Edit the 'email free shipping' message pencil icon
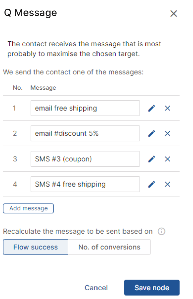Image resolution: width=193 pixels, height=299 pixels. click(x=152, y=108)
